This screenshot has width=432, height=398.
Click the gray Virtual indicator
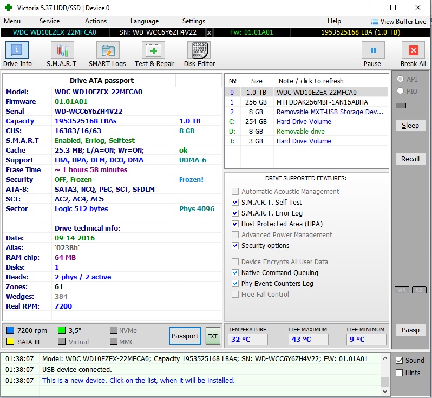pos(62,342)
